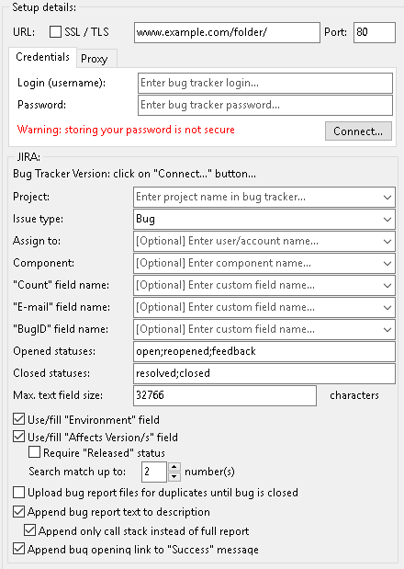Screen dimensions: 404x569
Task: Enable the SSL / TLS checkbox
Action: click(x=55, y=32)
